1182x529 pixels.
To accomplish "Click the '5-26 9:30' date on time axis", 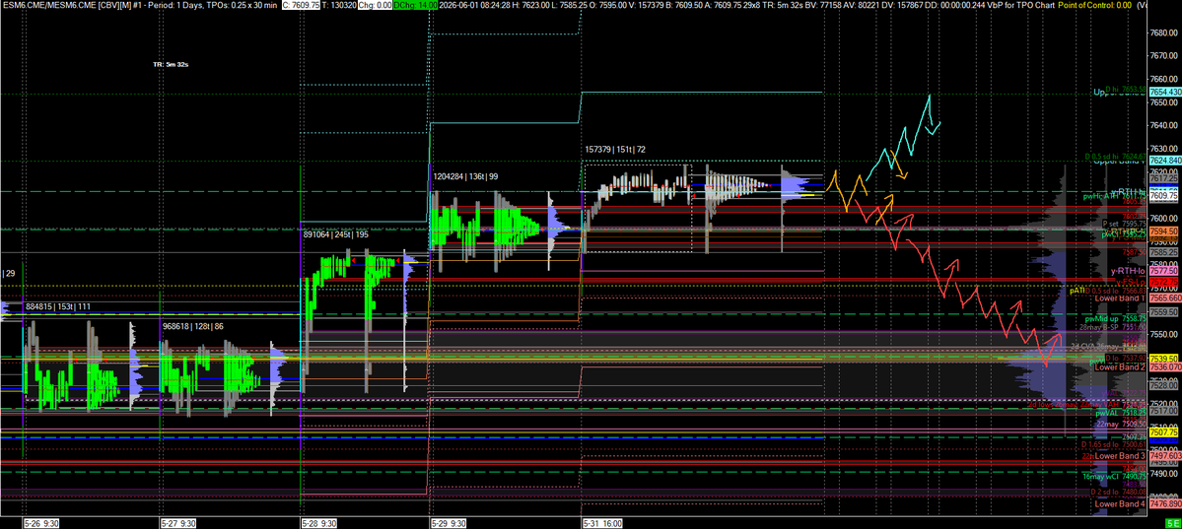I will click(x=40, y=521).
